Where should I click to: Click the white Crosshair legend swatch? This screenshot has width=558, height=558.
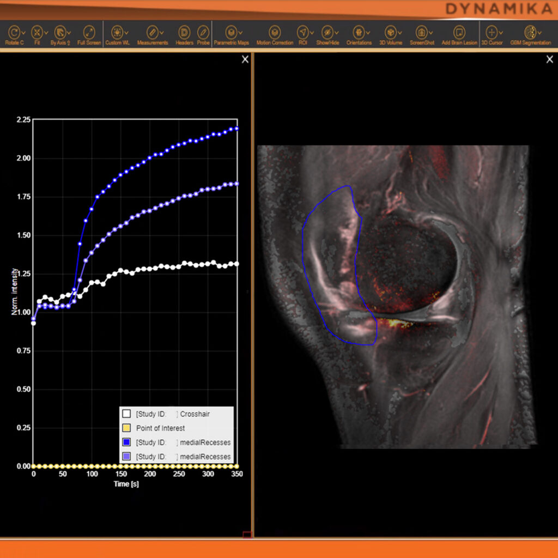point(126,414)
